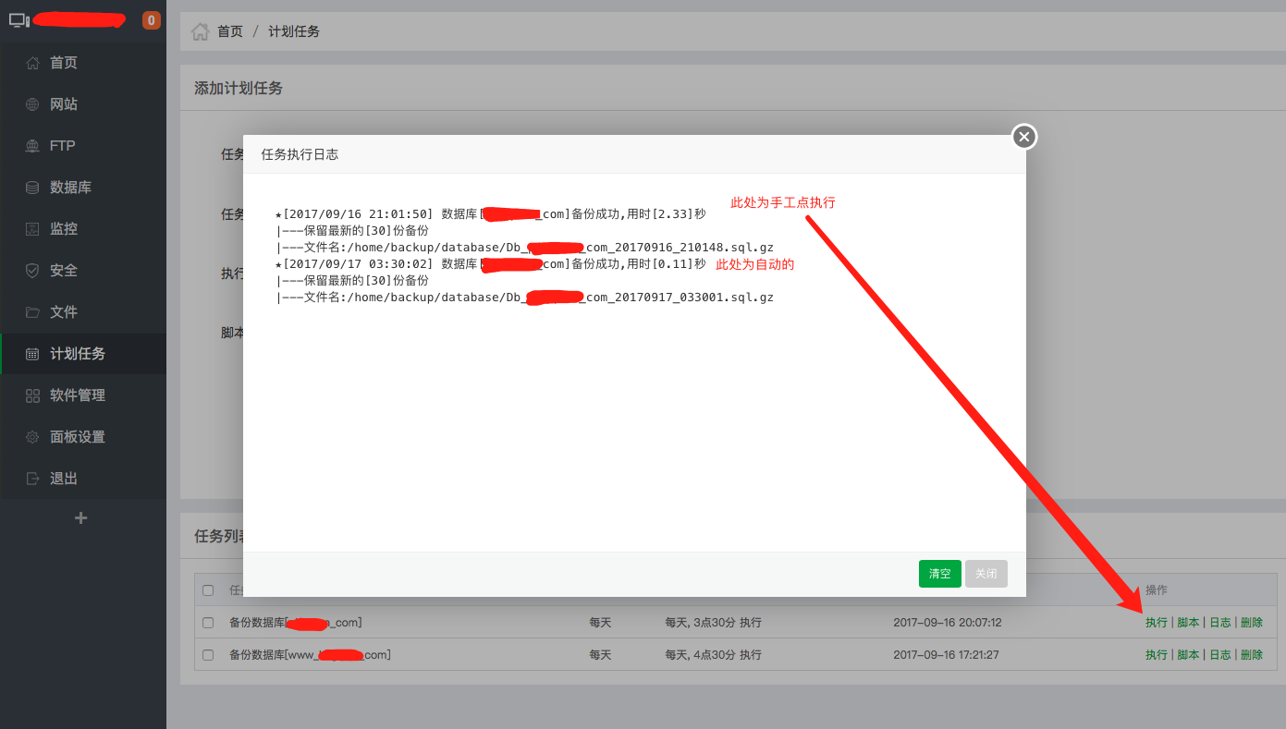Viewport: 1286px width, 729px height.
Task: Click 脚本 for the 4点30分 task
Action: (1188, 655)
